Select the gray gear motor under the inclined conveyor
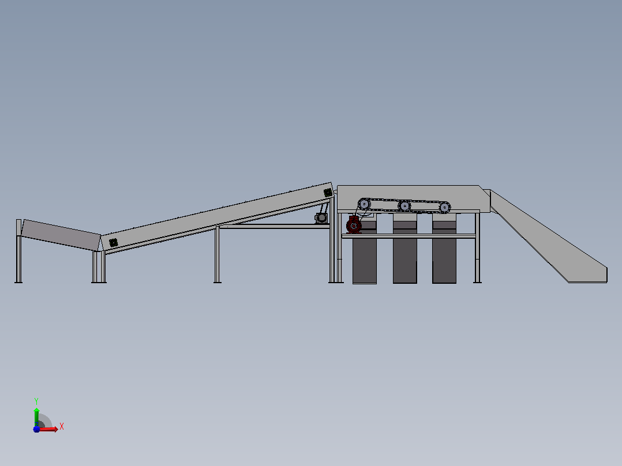 (x=321, y=218)
